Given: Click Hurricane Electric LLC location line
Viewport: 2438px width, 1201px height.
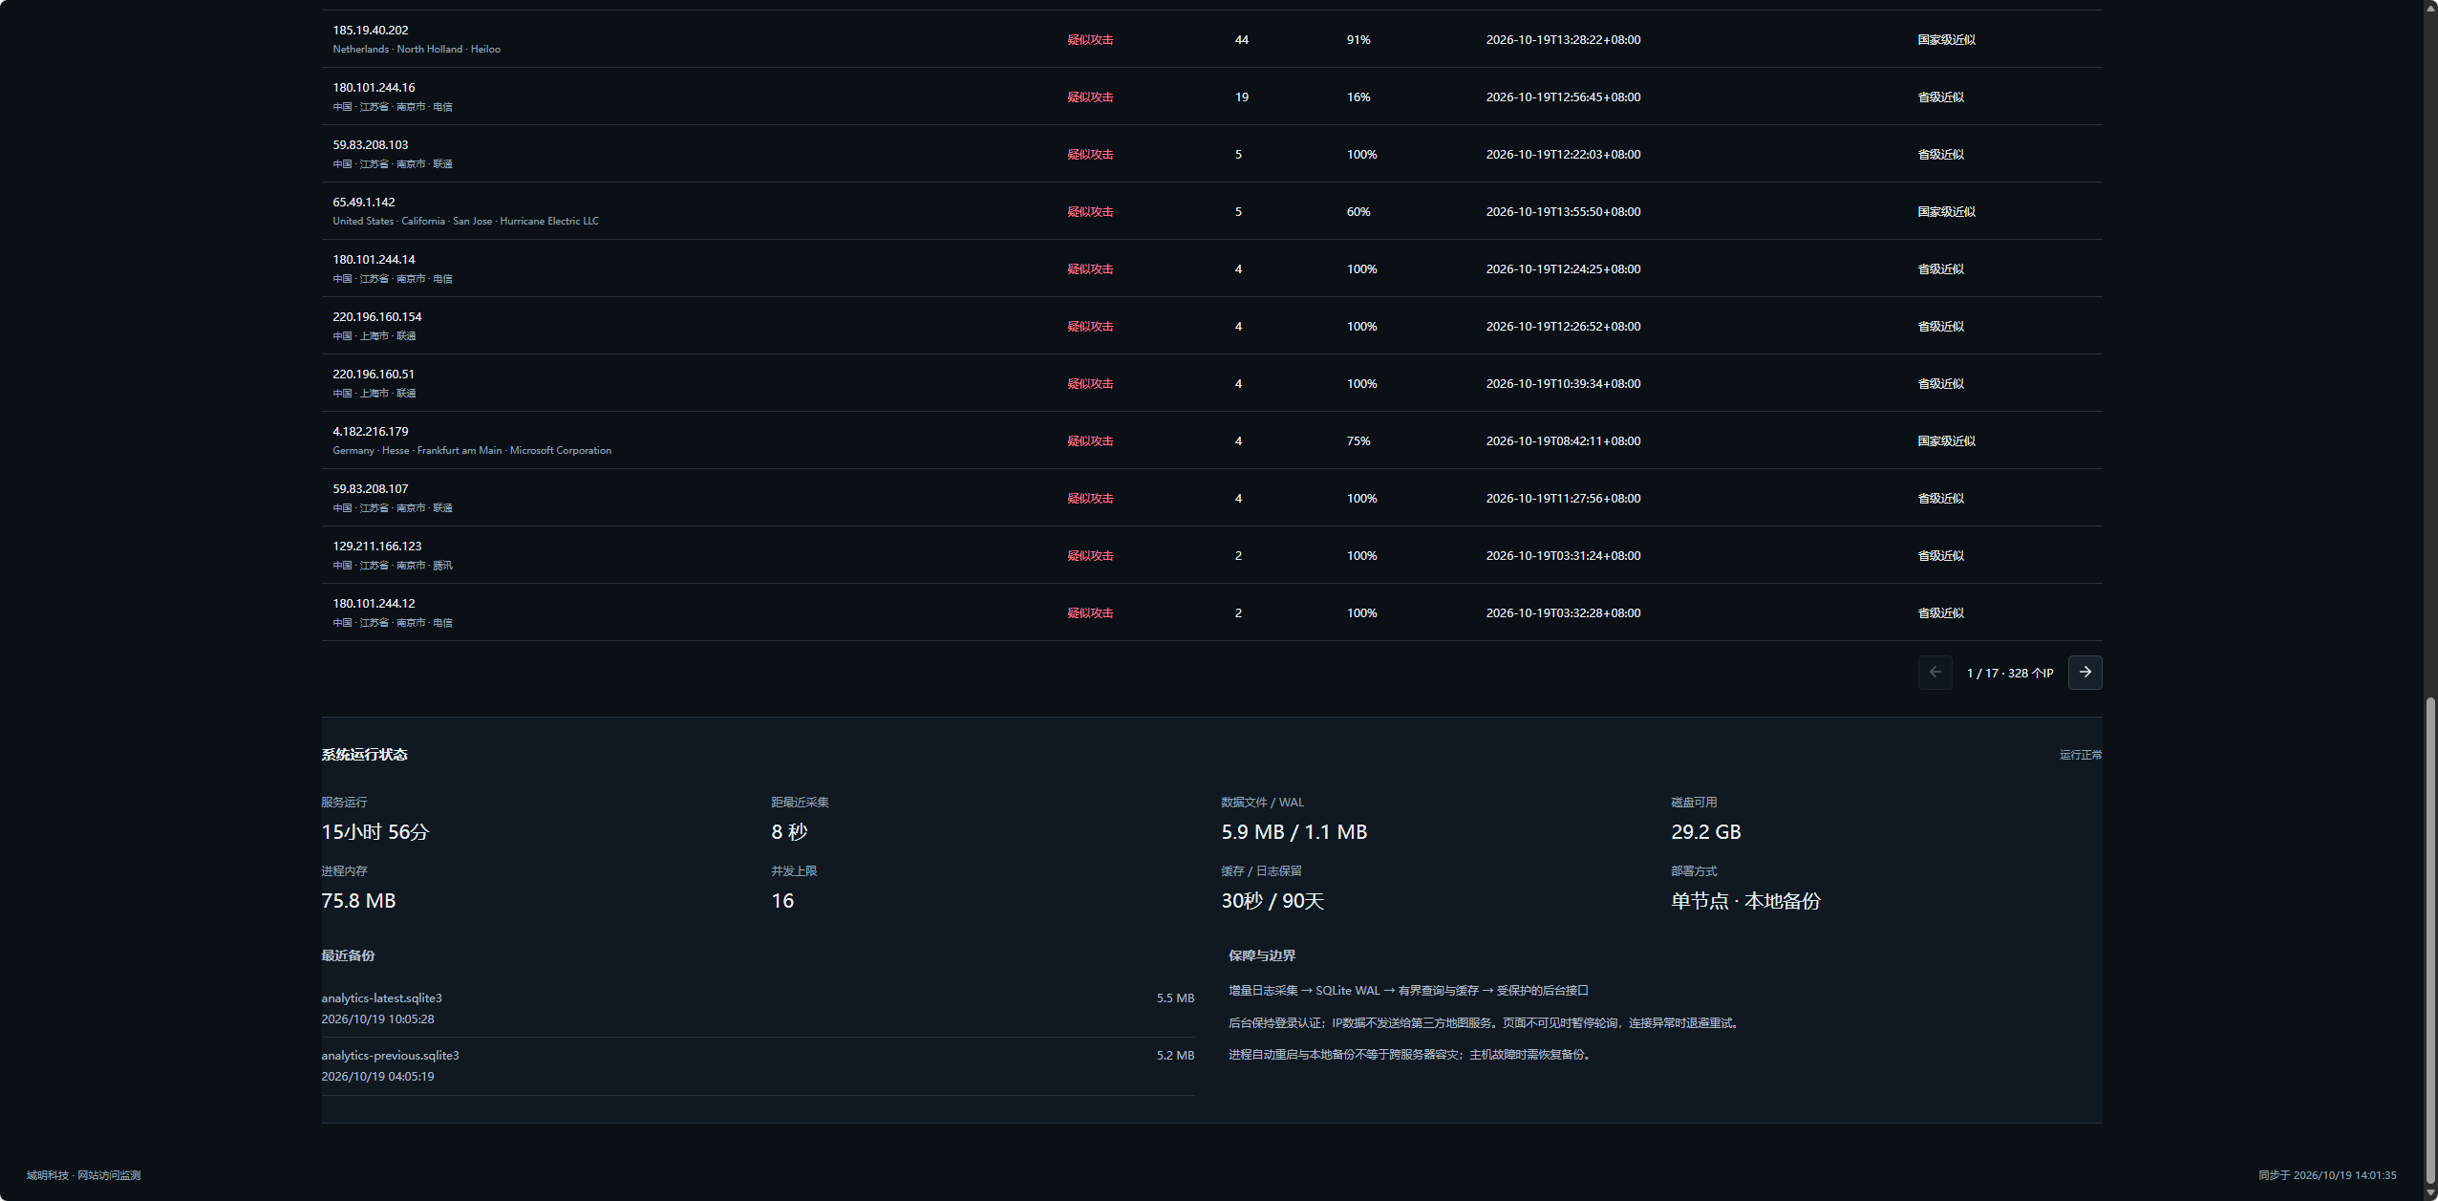Looking at the screenshot, I should click(465, 222).
